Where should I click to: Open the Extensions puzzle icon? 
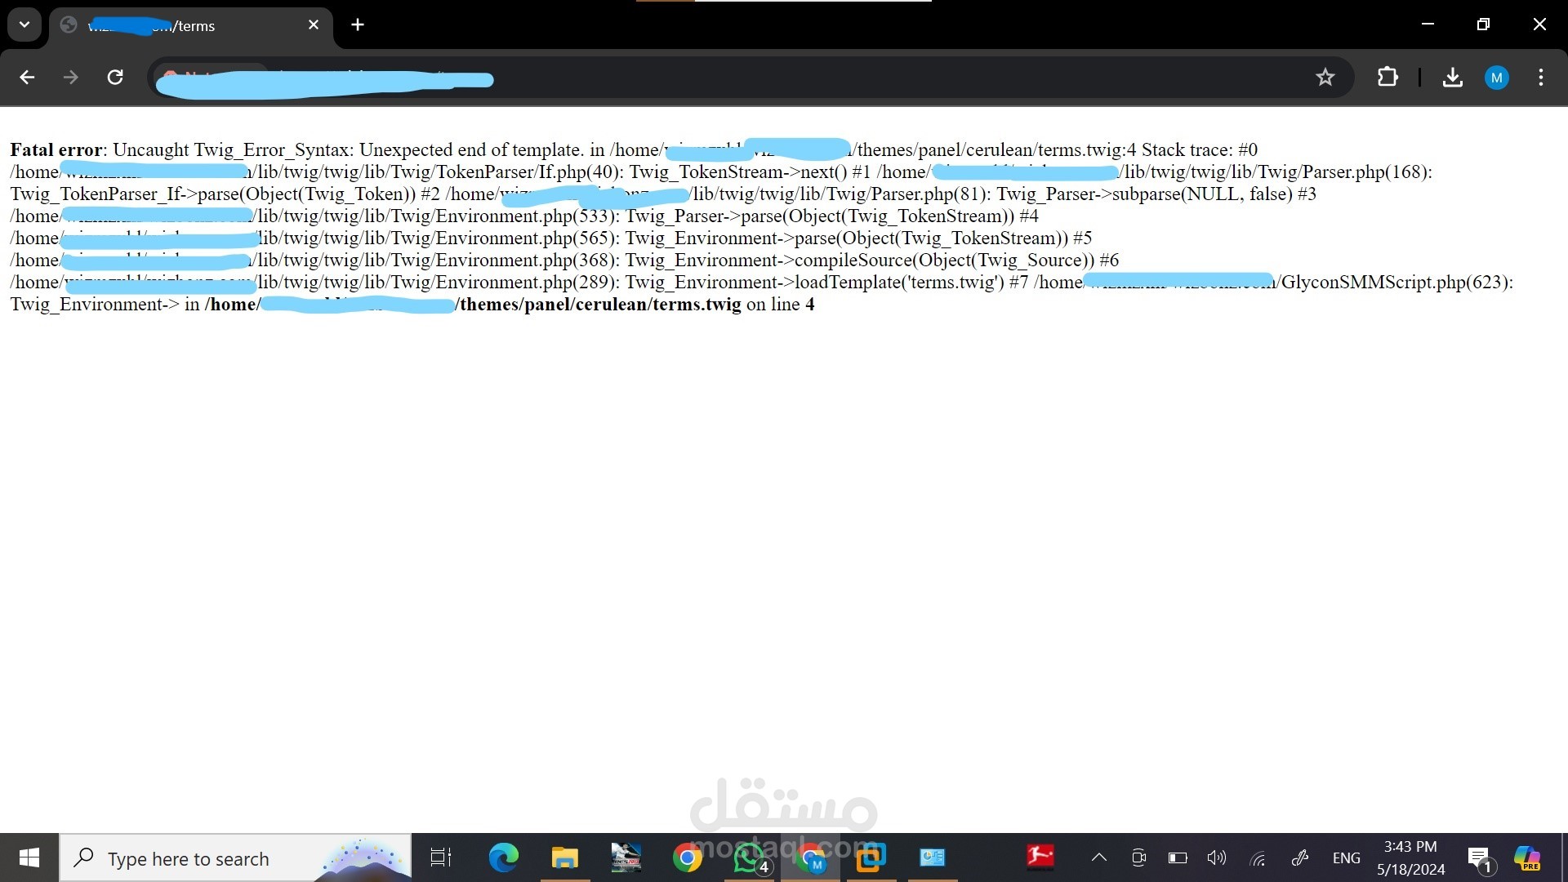(x=1387, y=78)
